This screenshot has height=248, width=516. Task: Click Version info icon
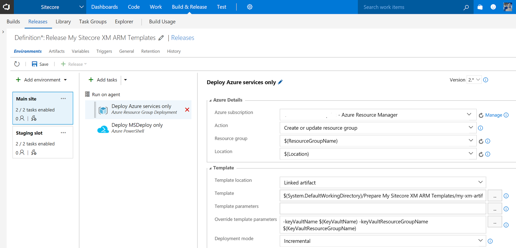486,80
